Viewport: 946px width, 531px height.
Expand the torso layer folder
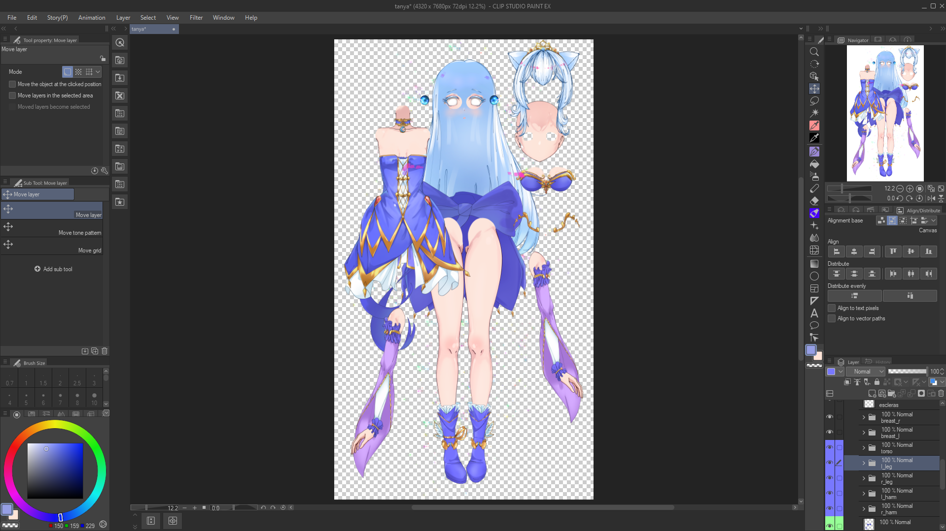864,448
